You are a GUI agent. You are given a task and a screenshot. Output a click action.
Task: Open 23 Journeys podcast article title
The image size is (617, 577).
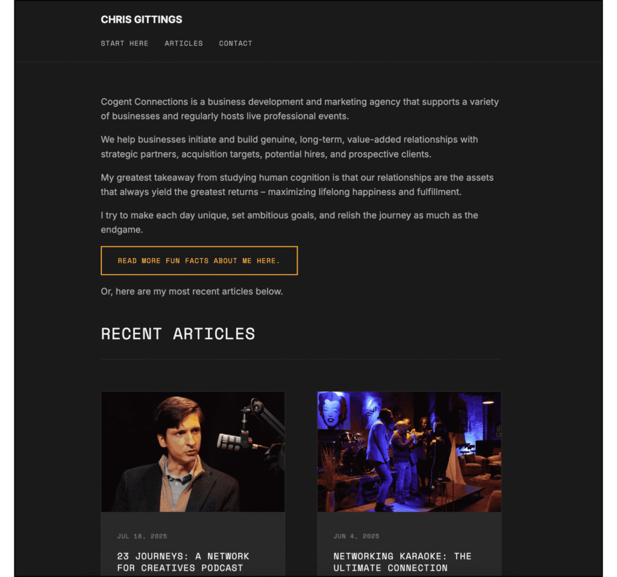[x=183, y=562]
